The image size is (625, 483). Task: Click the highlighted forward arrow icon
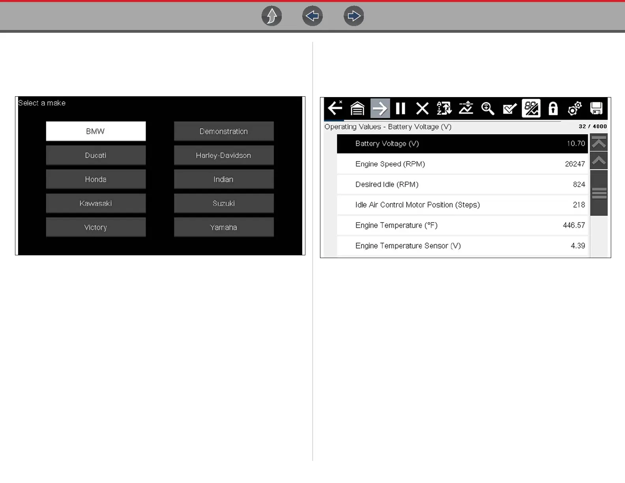(x=380, y=108)
